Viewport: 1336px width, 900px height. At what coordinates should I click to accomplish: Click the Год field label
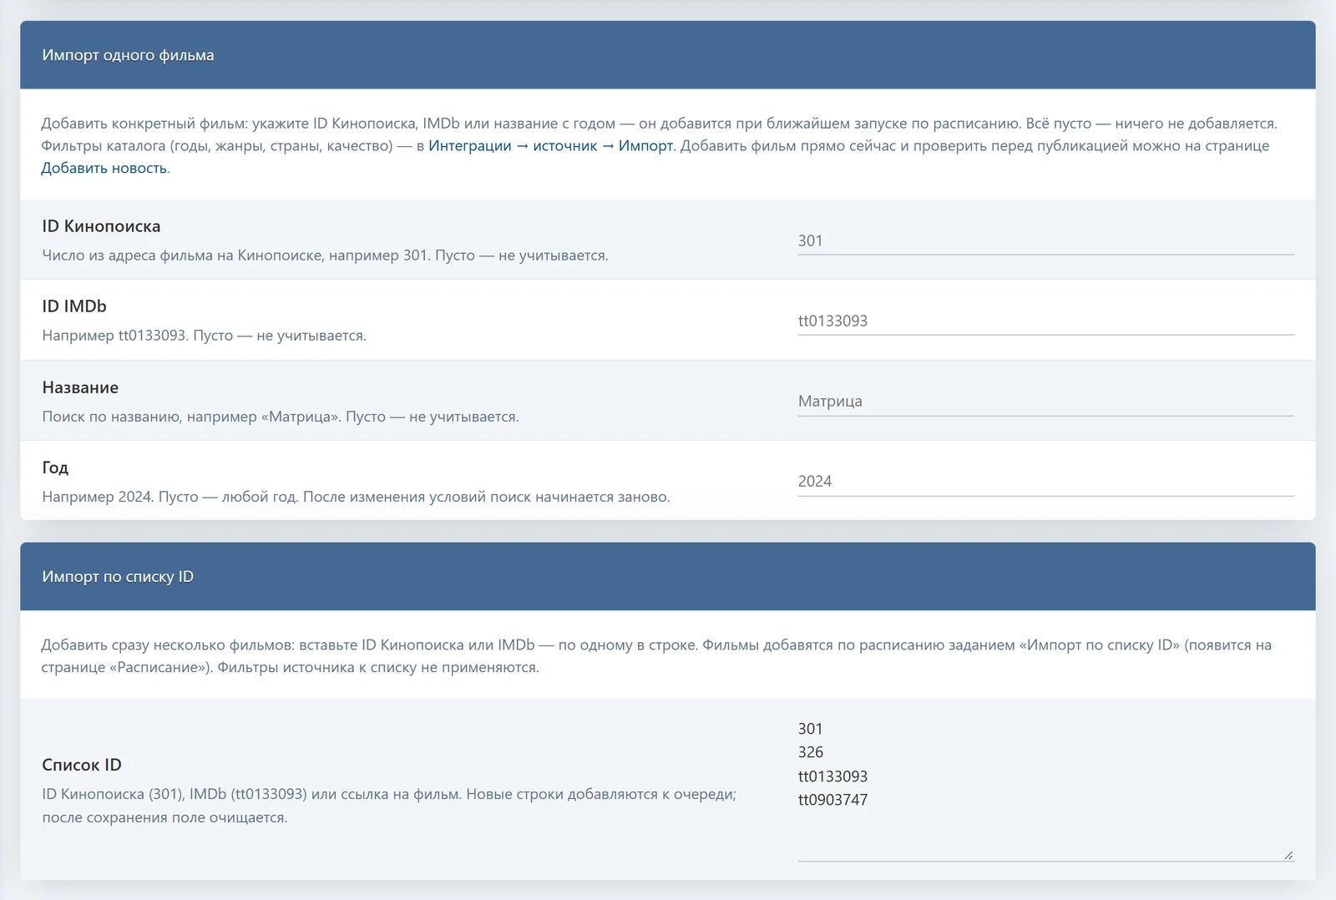coord(55,468)
